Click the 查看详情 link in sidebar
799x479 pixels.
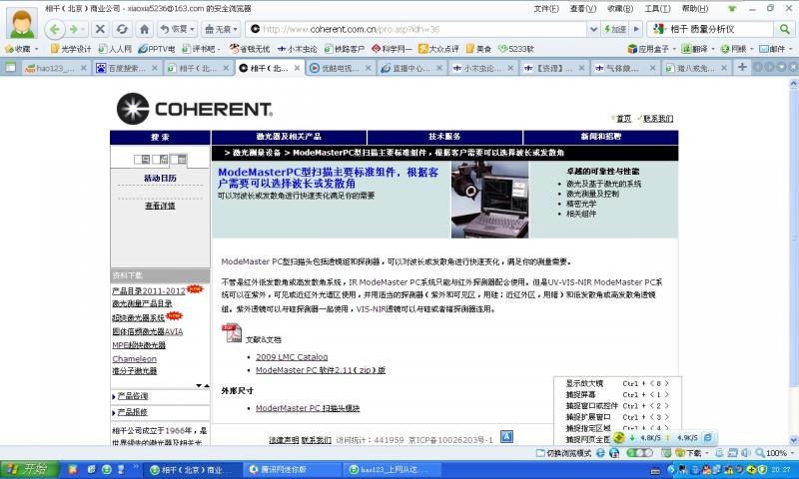tap(160, 206)
